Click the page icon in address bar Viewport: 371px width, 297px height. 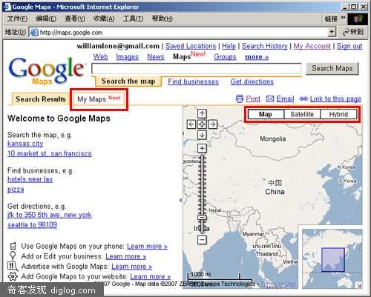[34, 33]
